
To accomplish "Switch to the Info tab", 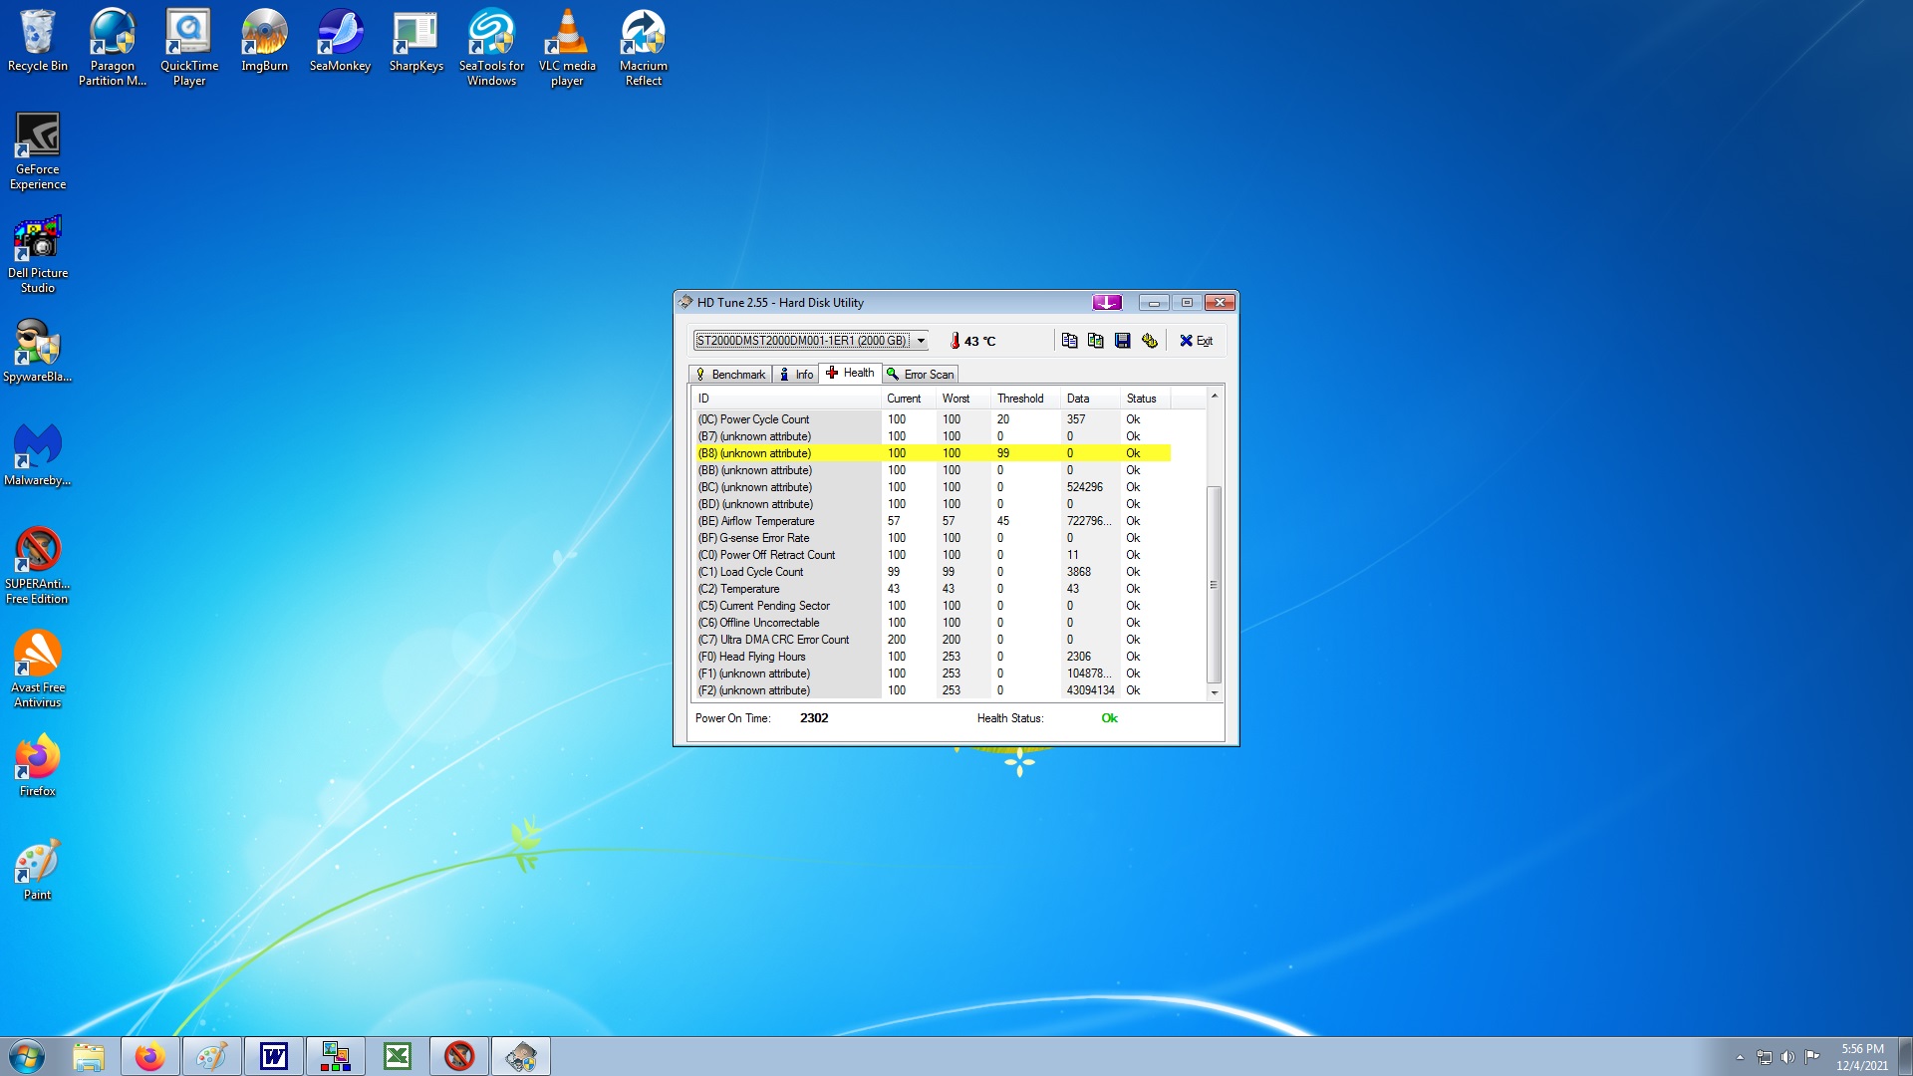I will point(796,375).
